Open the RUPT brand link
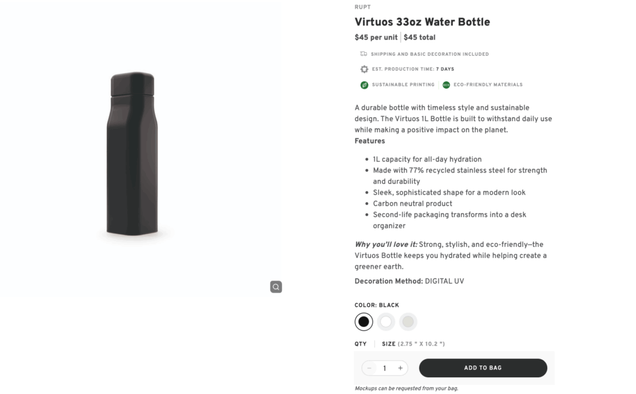The image size is (636, 394). 362,7
